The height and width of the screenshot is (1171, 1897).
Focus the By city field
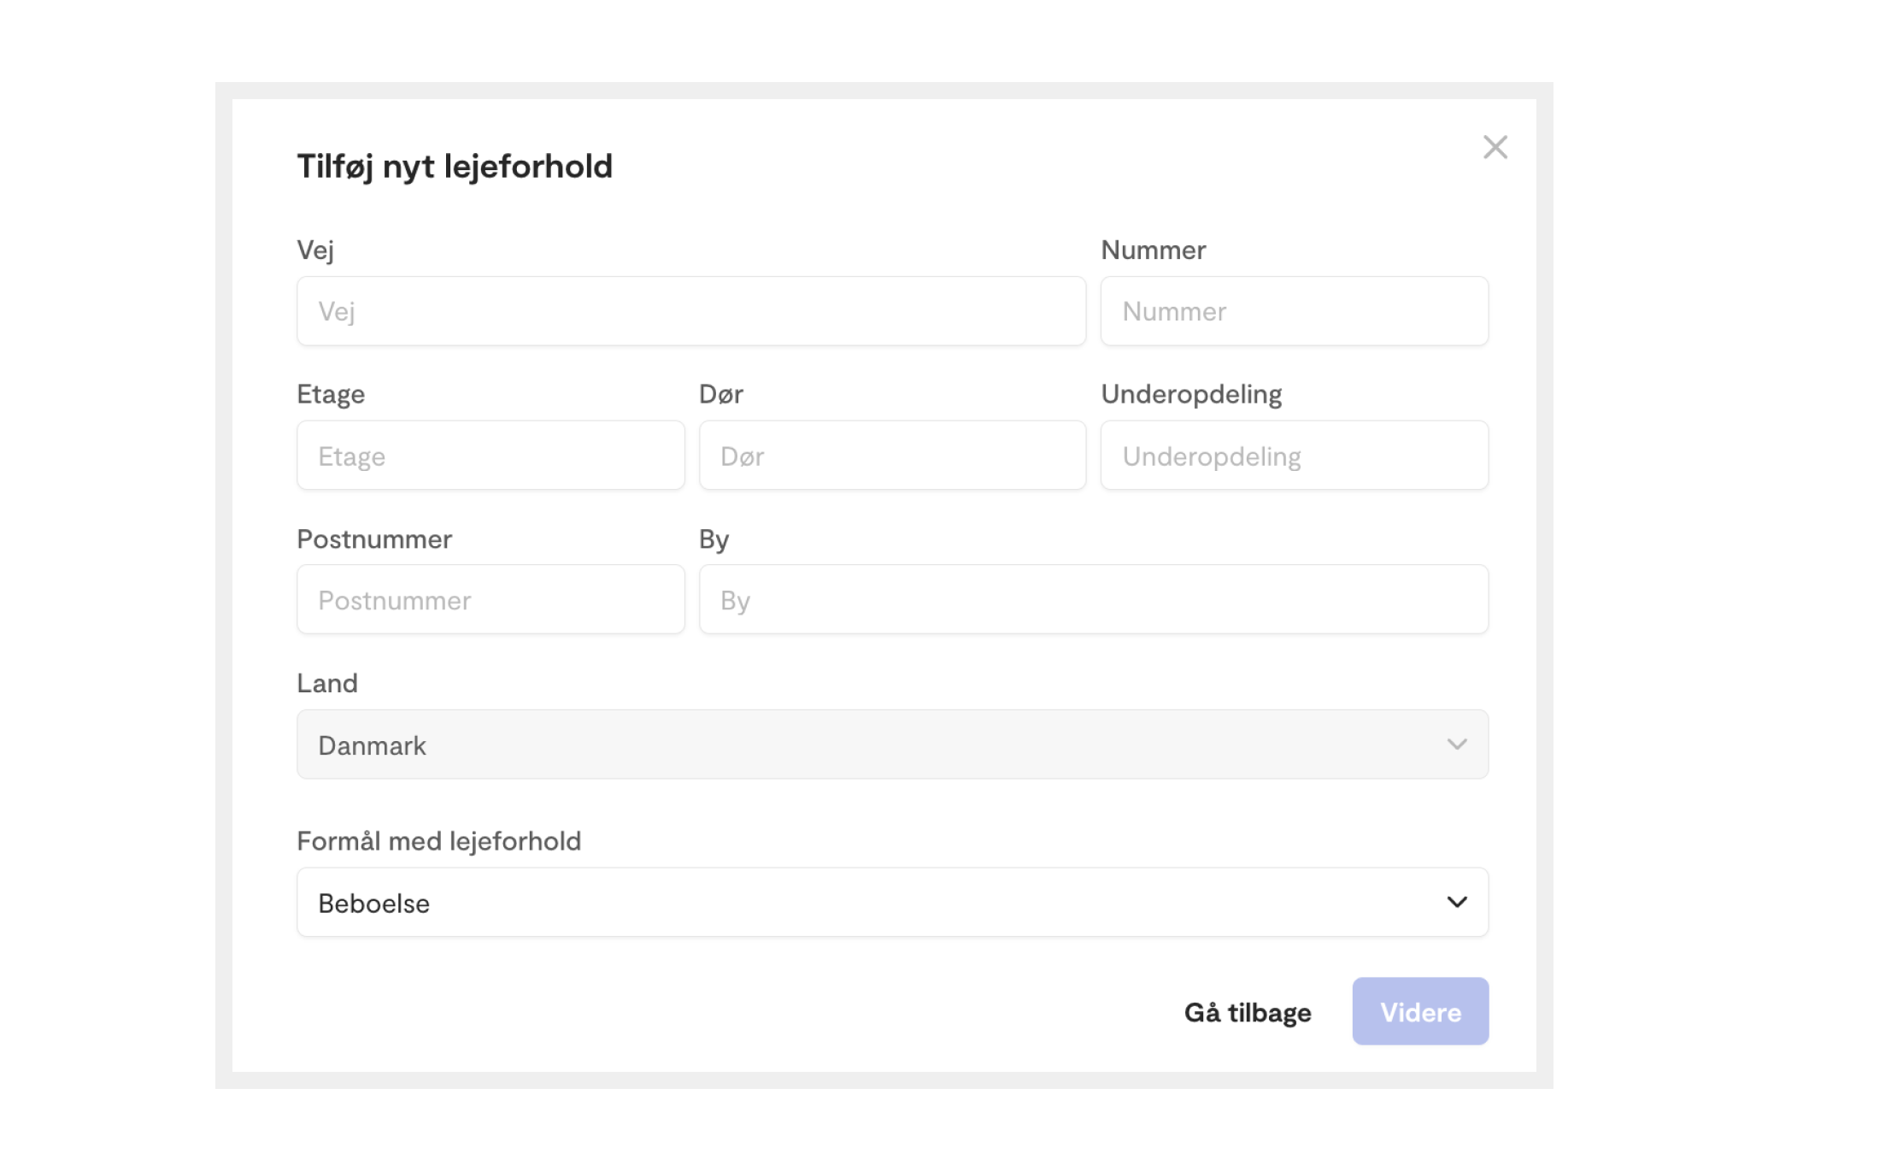pyautogui.click(x=1094, y=599)
